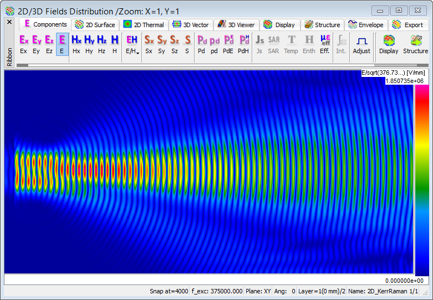Switch to the Envelope tab
The width and height of the screenshot is (433, 300).
click(365, 25)
